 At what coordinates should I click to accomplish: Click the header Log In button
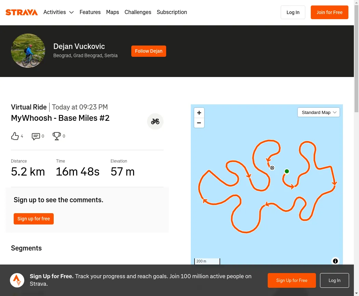(293, 12)
